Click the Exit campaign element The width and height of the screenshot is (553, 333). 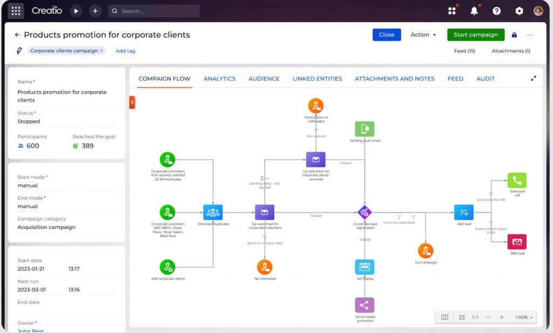426,250
